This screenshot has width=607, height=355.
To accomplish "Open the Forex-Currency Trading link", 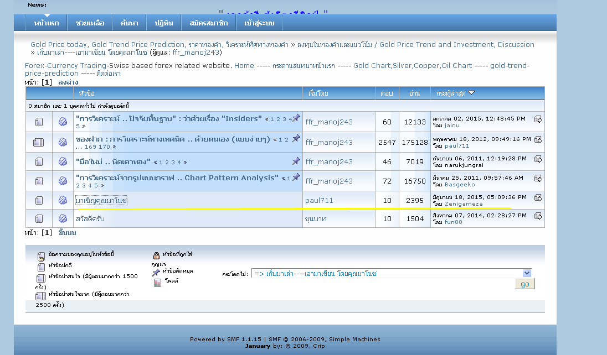I will [x=65, y=65].
